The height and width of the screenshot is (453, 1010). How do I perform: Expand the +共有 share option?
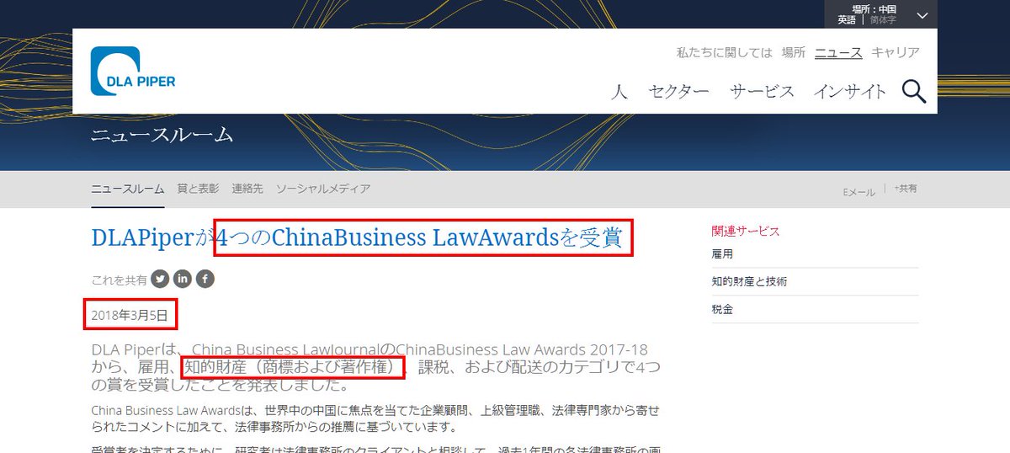906,189
